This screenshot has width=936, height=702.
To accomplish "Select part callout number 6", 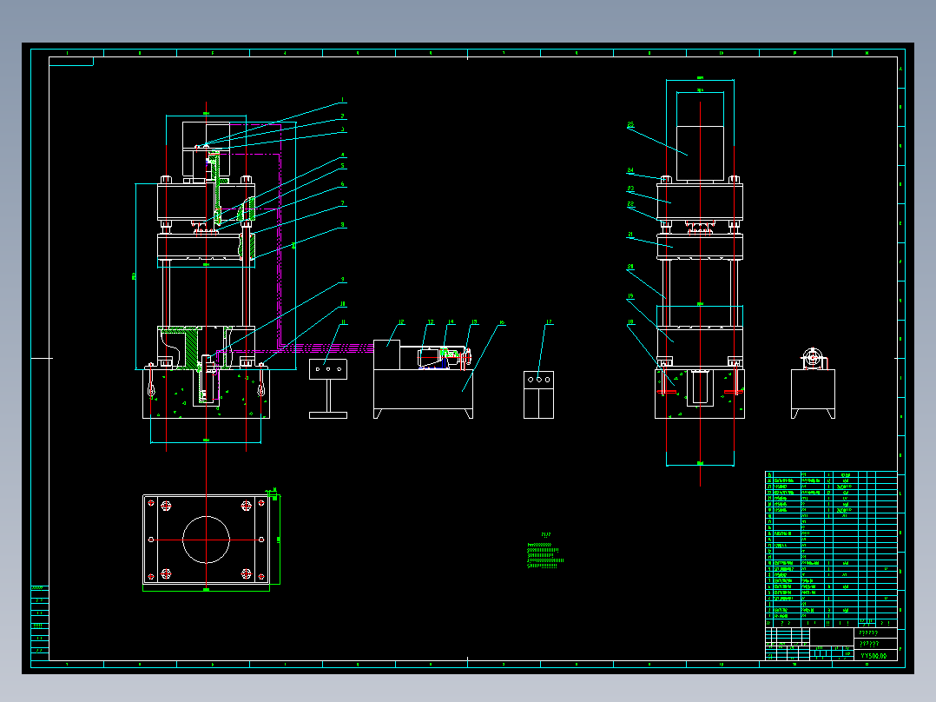I will click(342, 184).
